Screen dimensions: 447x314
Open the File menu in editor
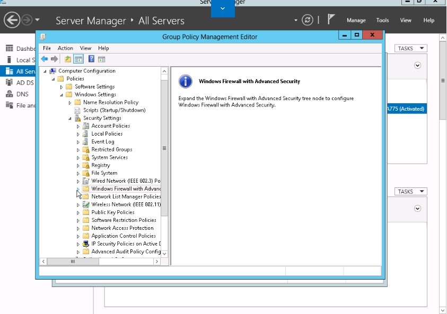point(47,48)
